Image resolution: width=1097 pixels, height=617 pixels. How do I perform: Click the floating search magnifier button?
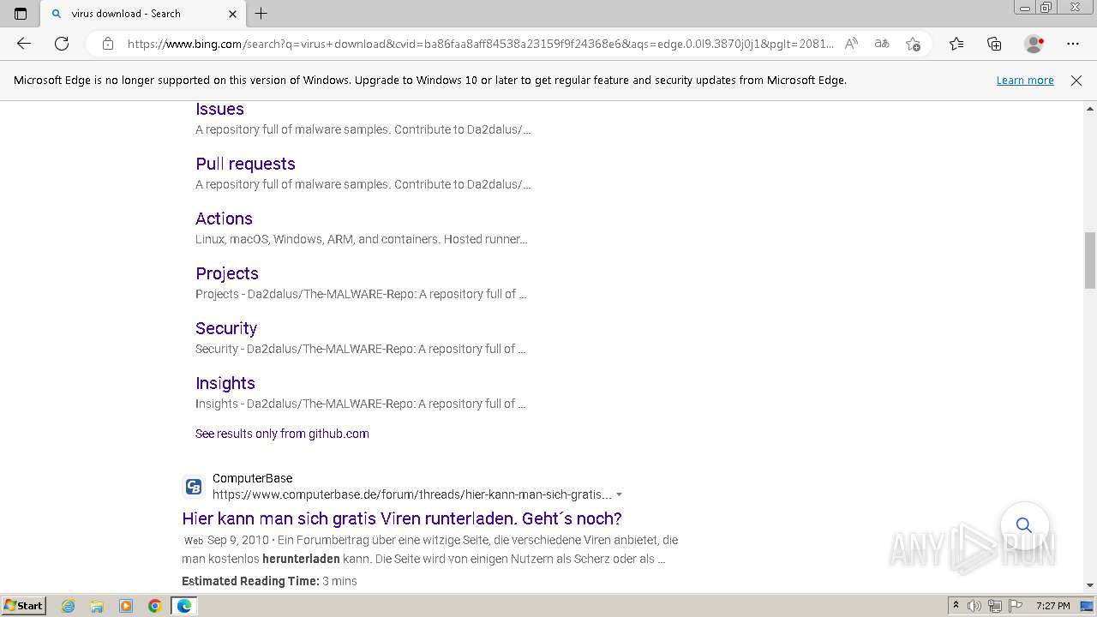coord(1024,524)
